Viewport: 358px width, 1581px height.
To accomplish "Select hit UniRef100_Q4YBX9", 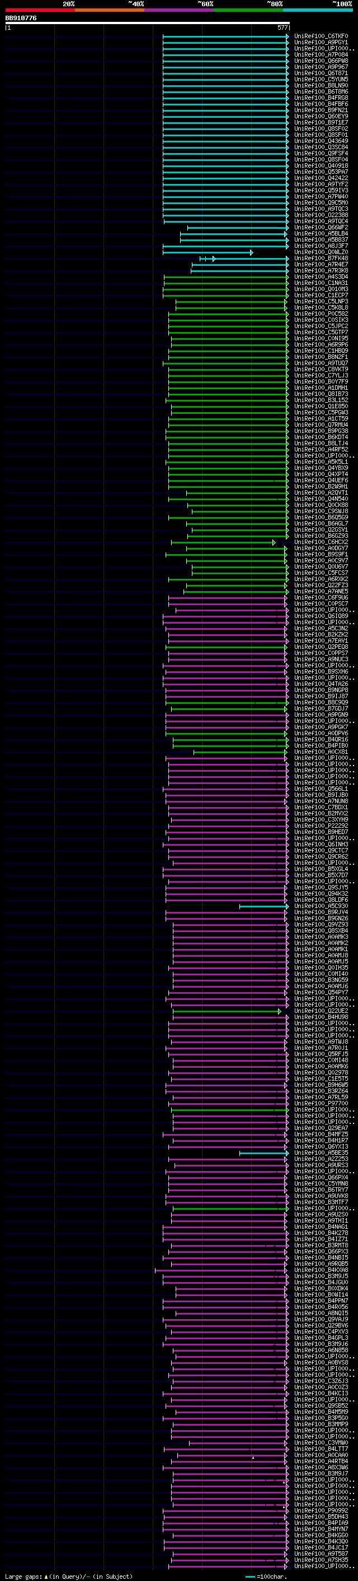I will [321, 468].
